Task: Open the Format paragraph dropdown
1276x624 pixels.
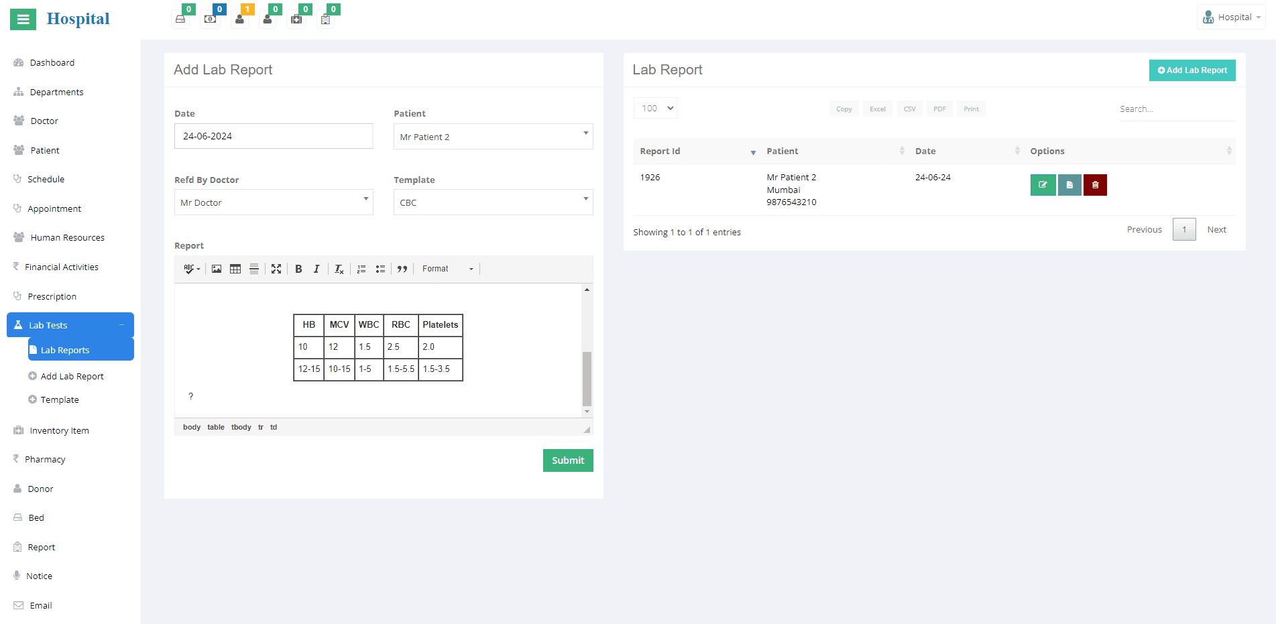Action: [x=447, y=269]
